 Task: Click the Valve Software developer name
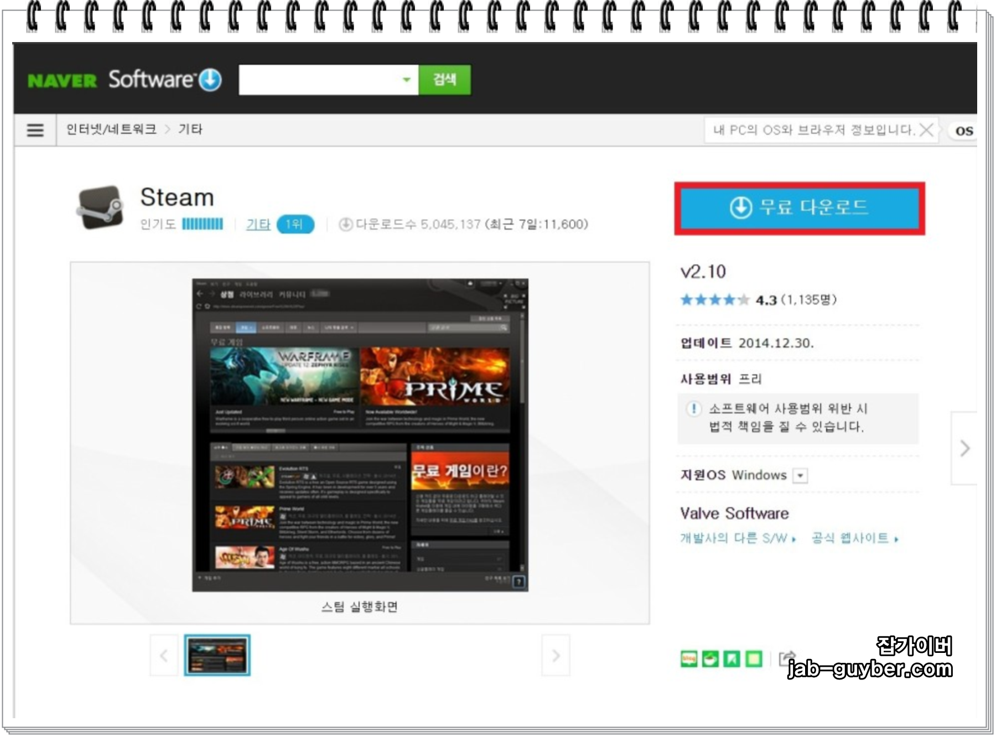(x=734, y=513)
